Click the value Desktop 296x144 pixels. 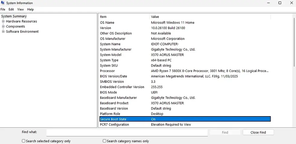tap(157, 114)
